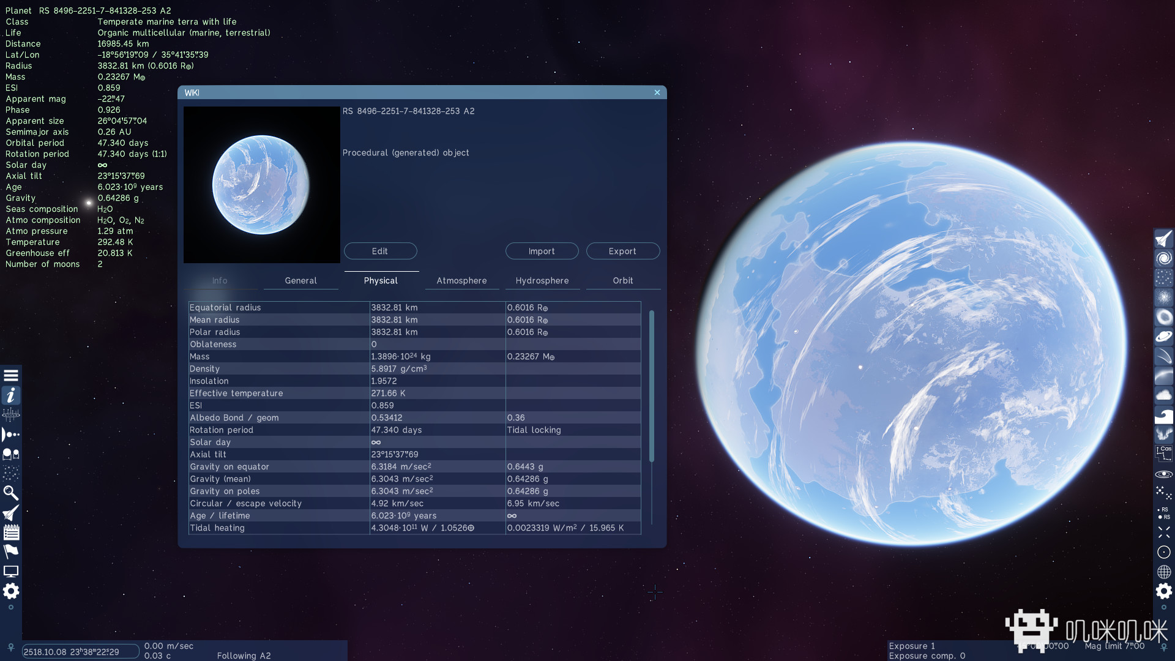
Task: Select the Info tab in wiki panel
Action: tap(218, 280)
